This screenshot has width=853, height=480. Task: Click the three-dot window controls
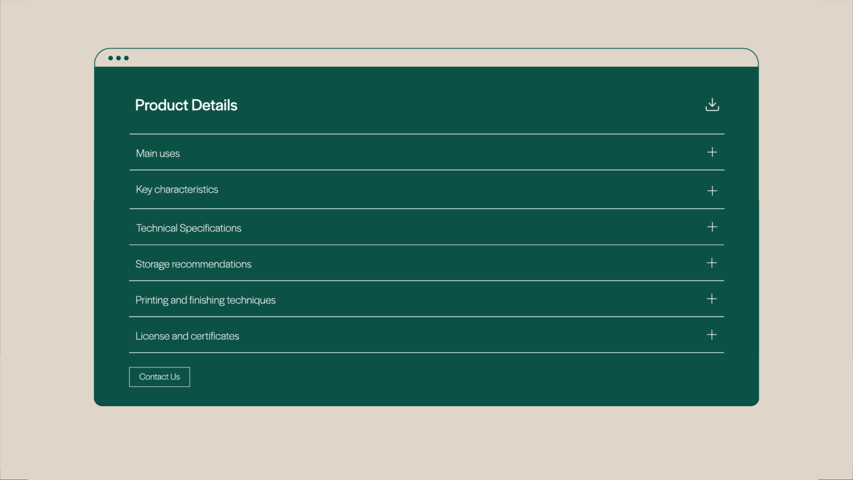pyautogui.click(x=119, y=58)
